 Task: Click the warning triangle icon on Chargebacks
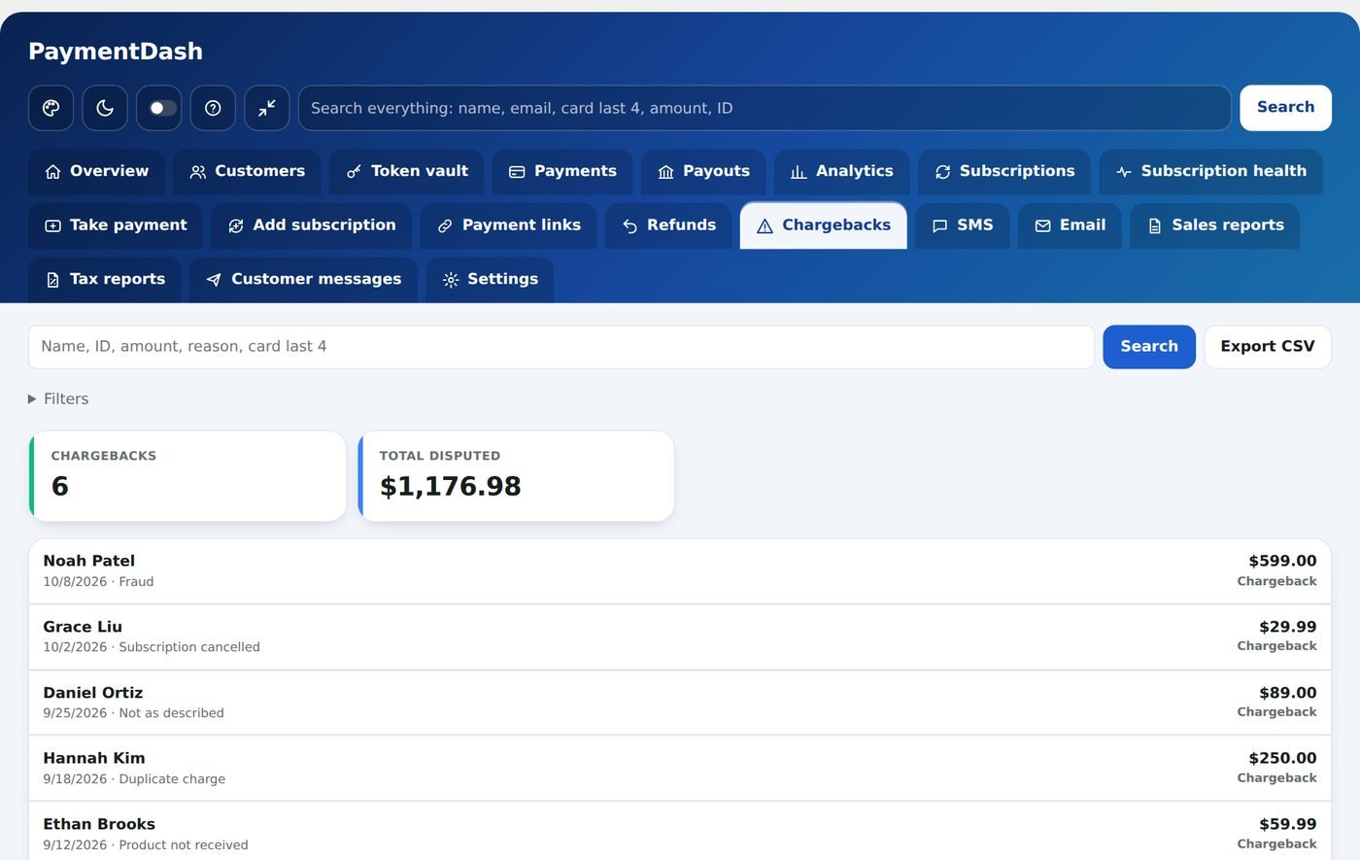tap(765, 226)
